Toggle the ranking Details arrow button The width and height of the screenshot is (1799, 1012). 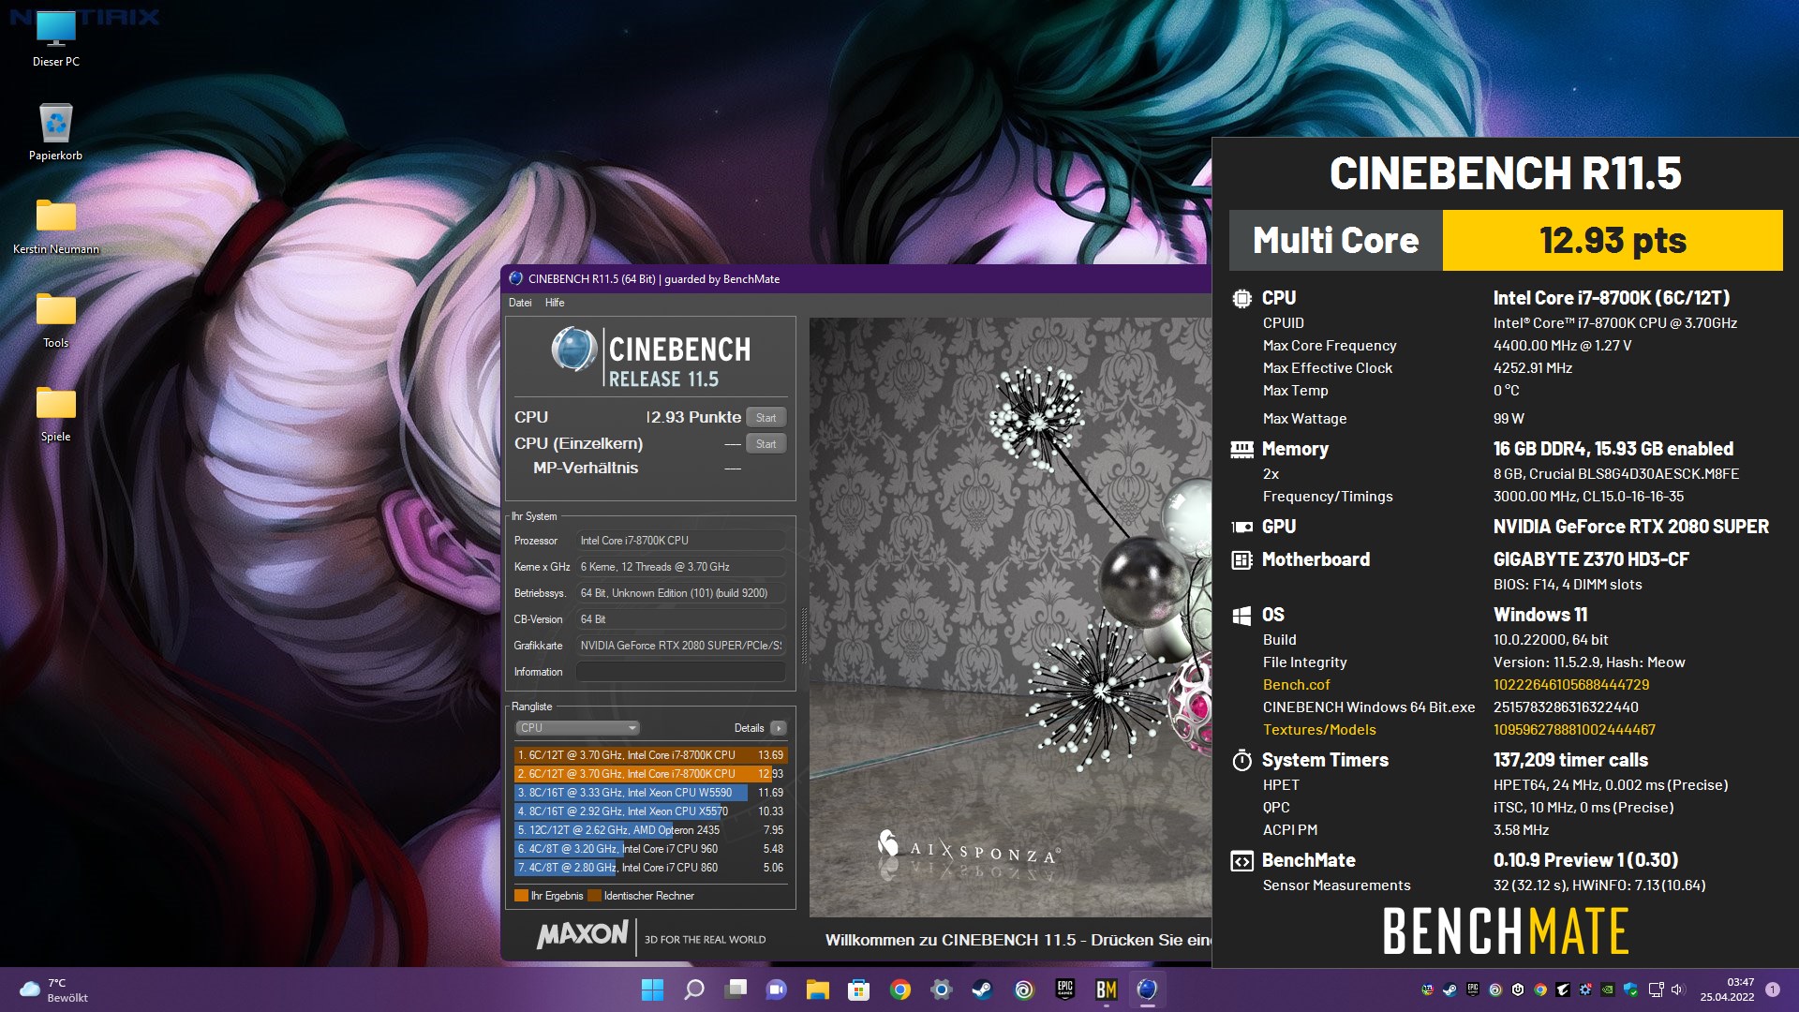(x=778, y=728)
